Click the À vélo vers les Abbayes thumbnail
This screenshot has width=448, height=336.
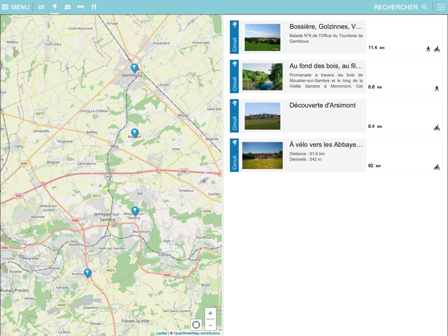click(x=262, y=155)
